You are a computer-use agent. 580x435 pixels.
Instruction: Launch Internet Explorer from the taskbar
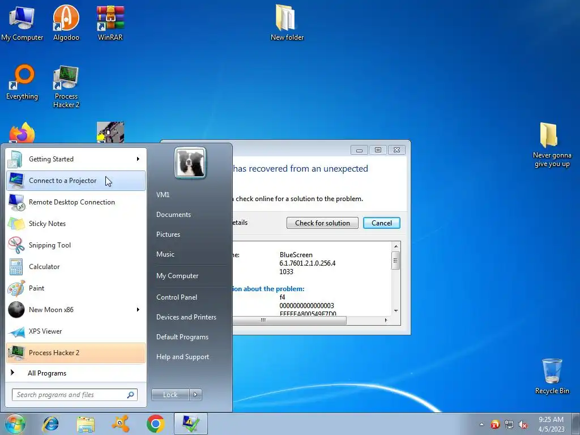click(x=50, y=424)
